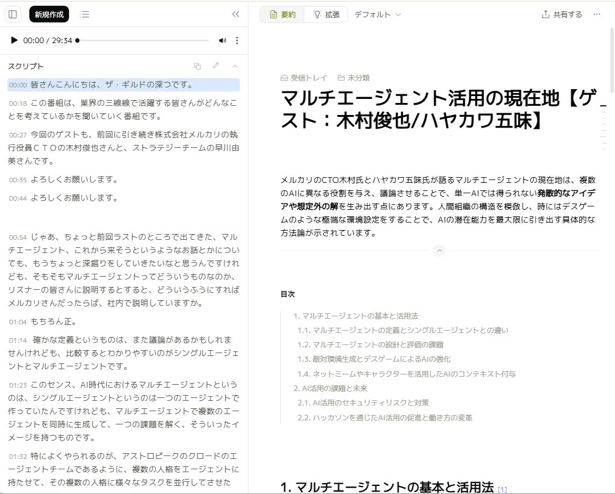Click the document title マルチエージェント活用の現在地
The width and height of the screenshot is (615, 494).
[438, 109]
